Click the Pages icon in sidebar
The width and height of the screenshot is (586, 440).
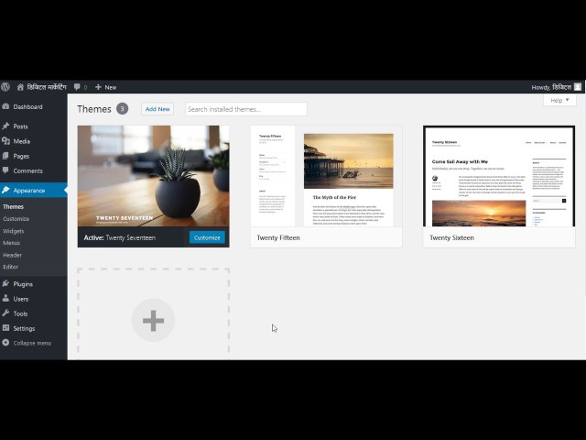(x=5, y=156)
